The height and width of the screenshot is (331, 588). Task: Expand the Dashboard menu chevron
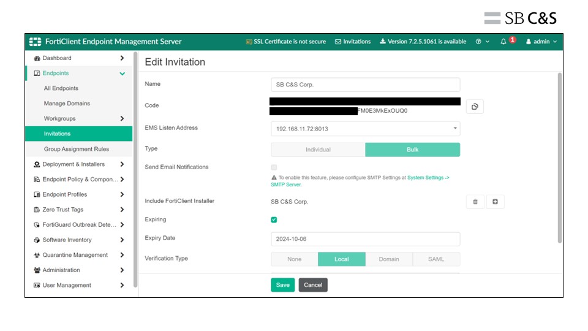[x=122, y=58]
